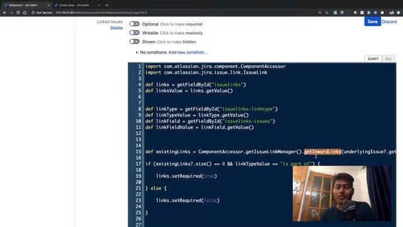Click the Linked Issues field label
403x227 pixels.
(110, 21)
